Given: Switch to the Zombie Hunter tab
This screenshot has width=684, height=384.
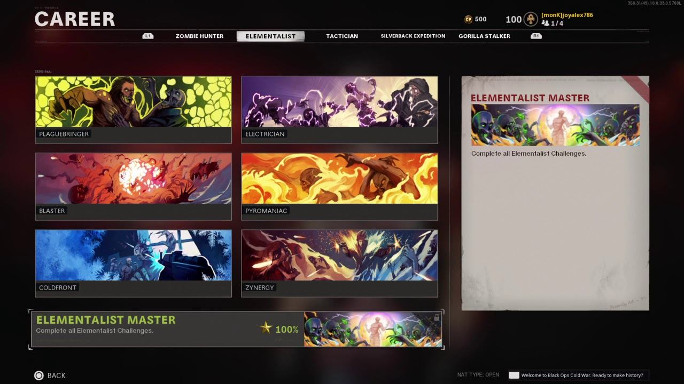Looking at the screenshot, I should (199, 36).
